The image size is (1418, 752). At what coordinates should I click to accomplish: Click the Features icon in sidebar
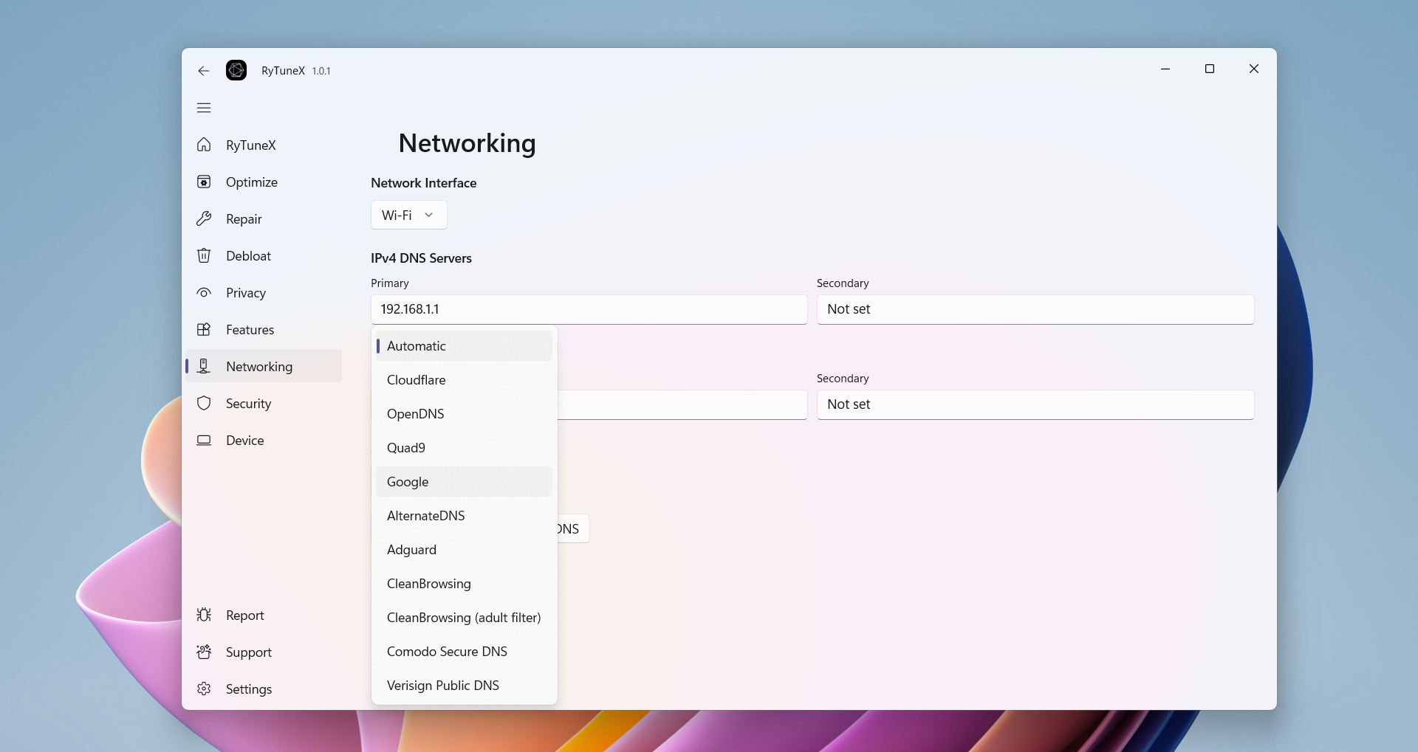(204, 329)
